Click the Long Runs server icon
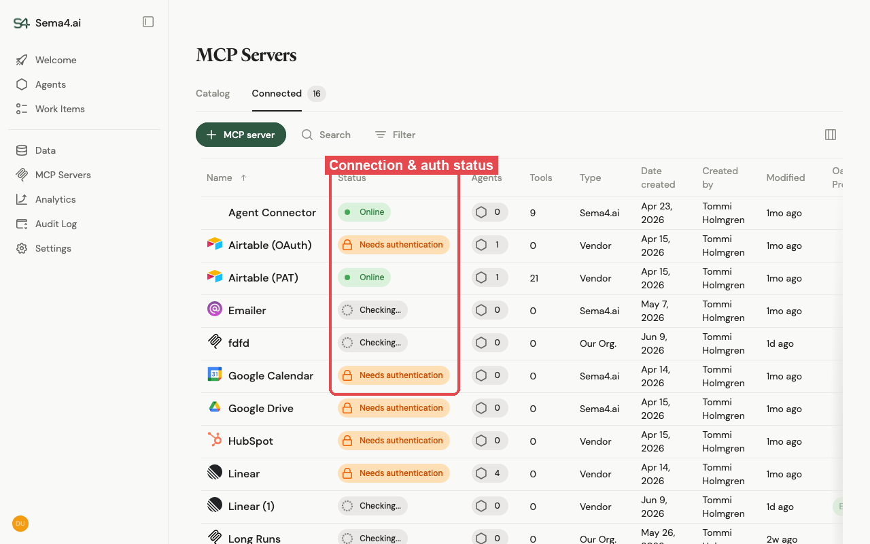870x544 pixels. coord(215,537)
